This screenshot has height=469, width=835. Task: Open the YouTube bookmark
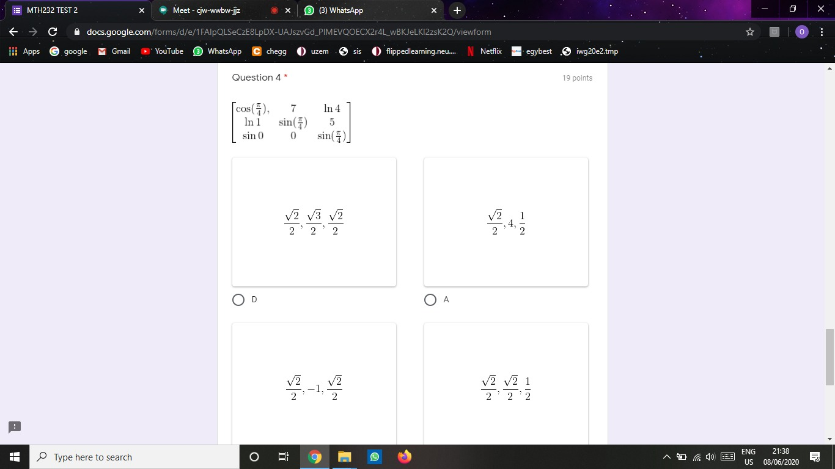click(x=163, y=51)
